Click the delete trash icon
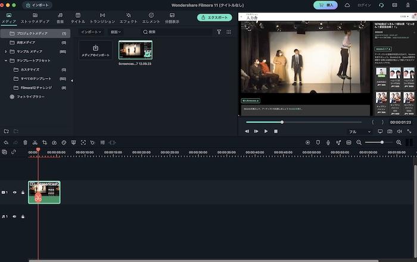The height and width of the screenshot is (262, 417). (x=25, y=143)
